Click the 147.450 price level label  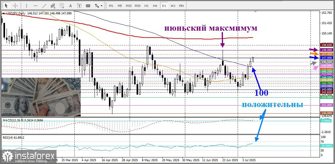(327, 54)
